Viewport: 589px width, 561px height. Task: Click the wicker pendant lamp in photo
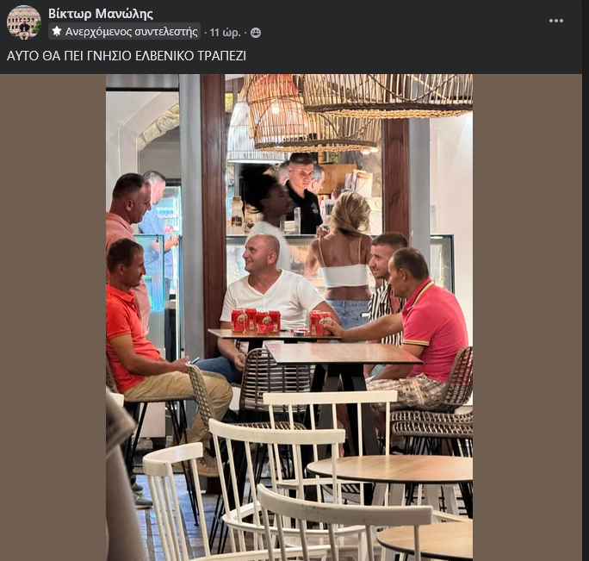pyautogui.click(x=312, y=113)
